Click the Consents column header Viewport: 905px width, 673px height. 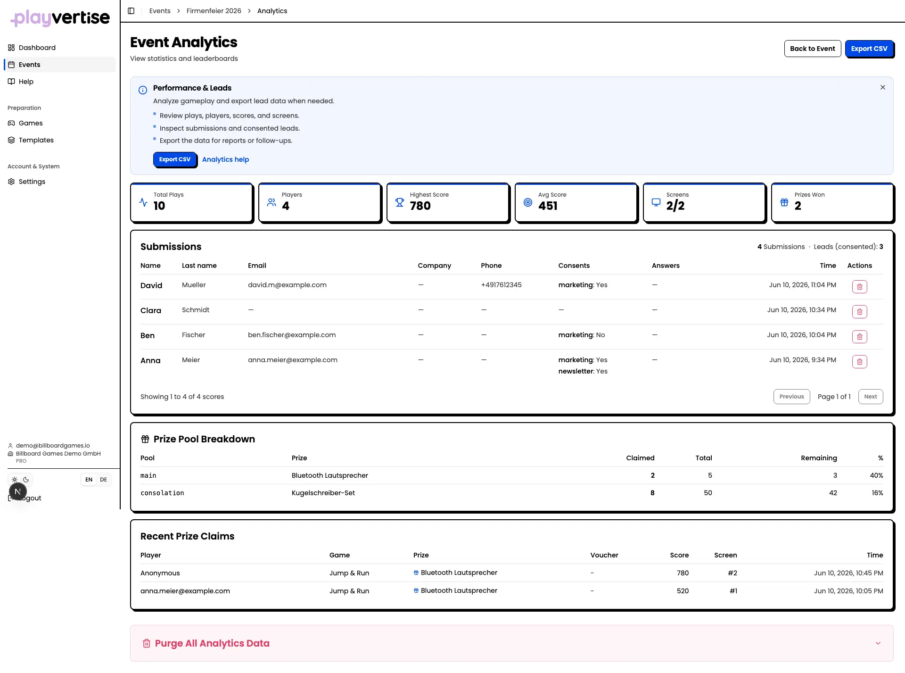pos(574,266)
